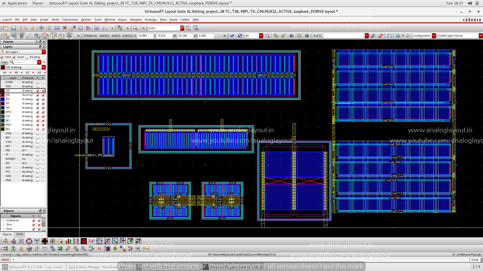Viewport: 483px width, 271px height.
Task: Click the NS button
Action: coord(39,73)
